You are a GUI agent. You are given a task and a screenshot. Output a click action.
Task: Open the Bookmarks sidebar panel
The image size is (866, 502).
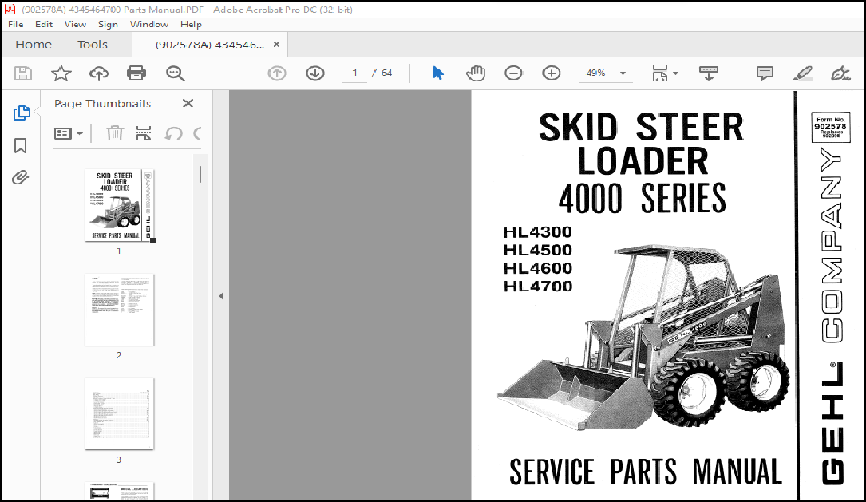(x=21, y=146)
